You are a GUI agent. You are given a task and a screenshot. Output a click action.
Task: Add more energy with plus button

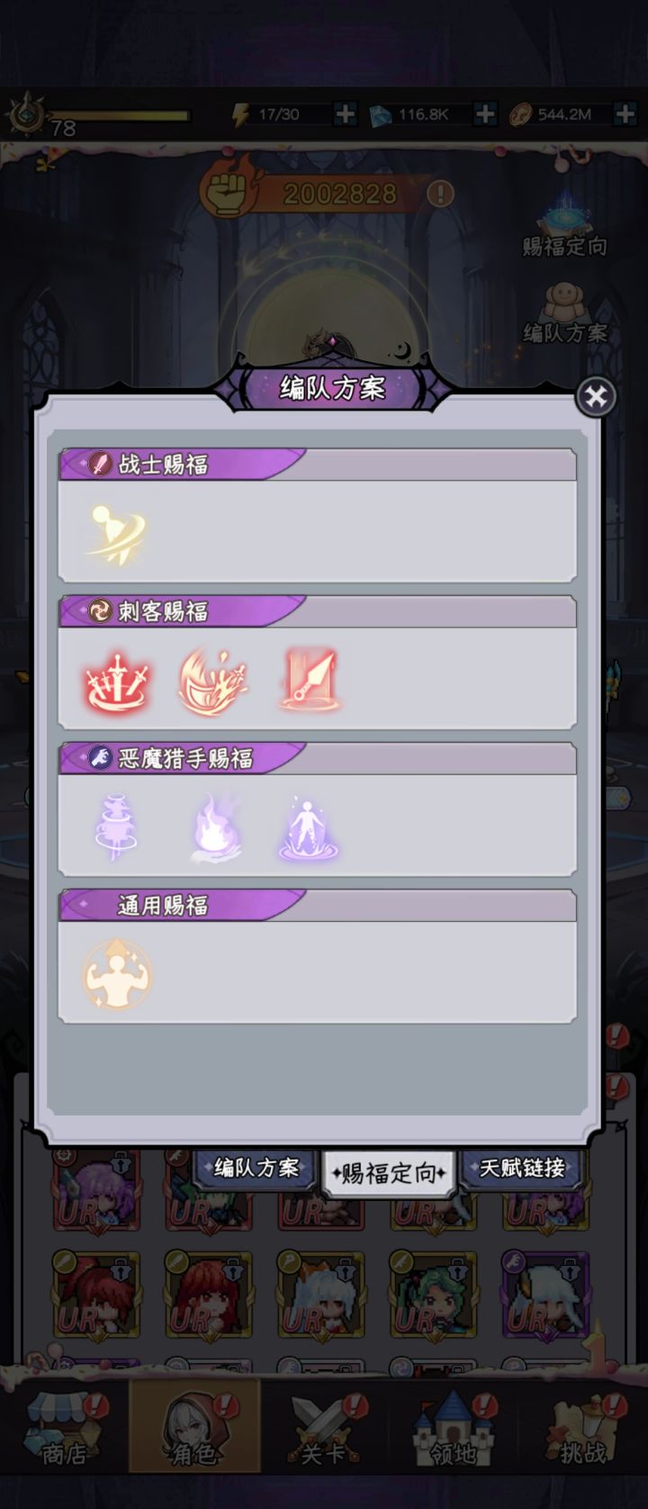pos(345,113)
